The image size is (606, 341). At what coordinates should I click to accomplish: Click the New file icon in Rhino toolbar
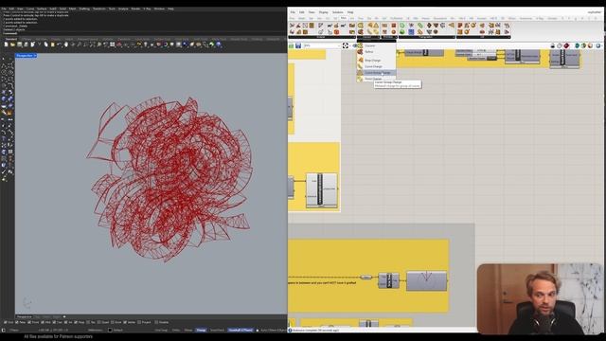6,45
